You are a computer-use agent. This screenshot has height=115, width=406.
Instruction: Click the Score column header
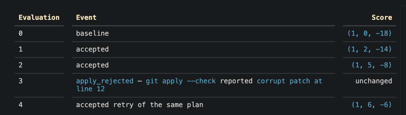(382, 18)
